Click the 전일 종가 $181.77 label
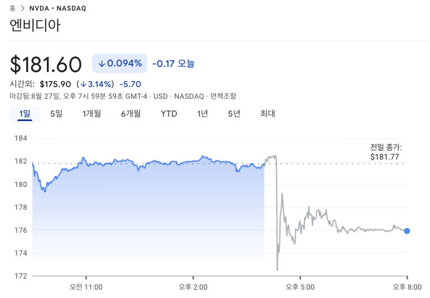Viewport: 430px width, 298px height. (x=386, y=152)
